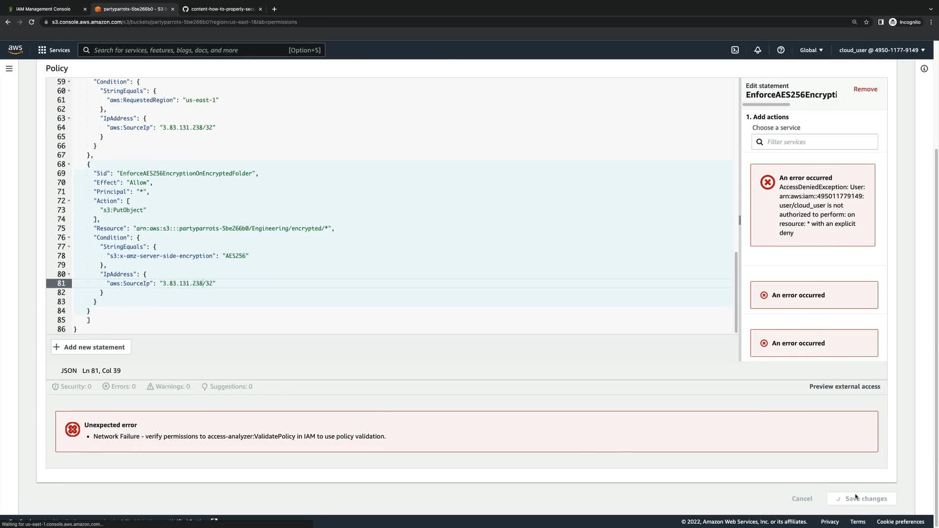Reload the browser page

click(31, 22)
